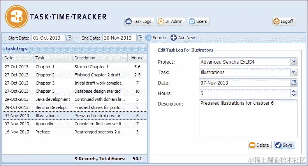The image size is (308, 166).
Task: Click the Hours number field
Action: pyautogui.click(x=245, y=93)
